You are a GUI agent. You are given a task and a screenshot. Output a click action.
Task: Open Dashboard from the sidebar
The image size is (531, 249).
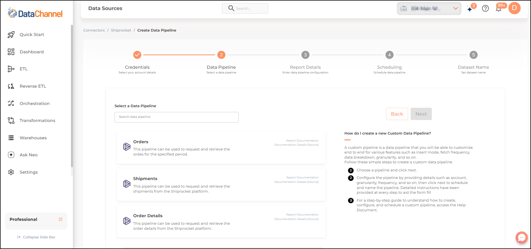(x=32, y=52)
